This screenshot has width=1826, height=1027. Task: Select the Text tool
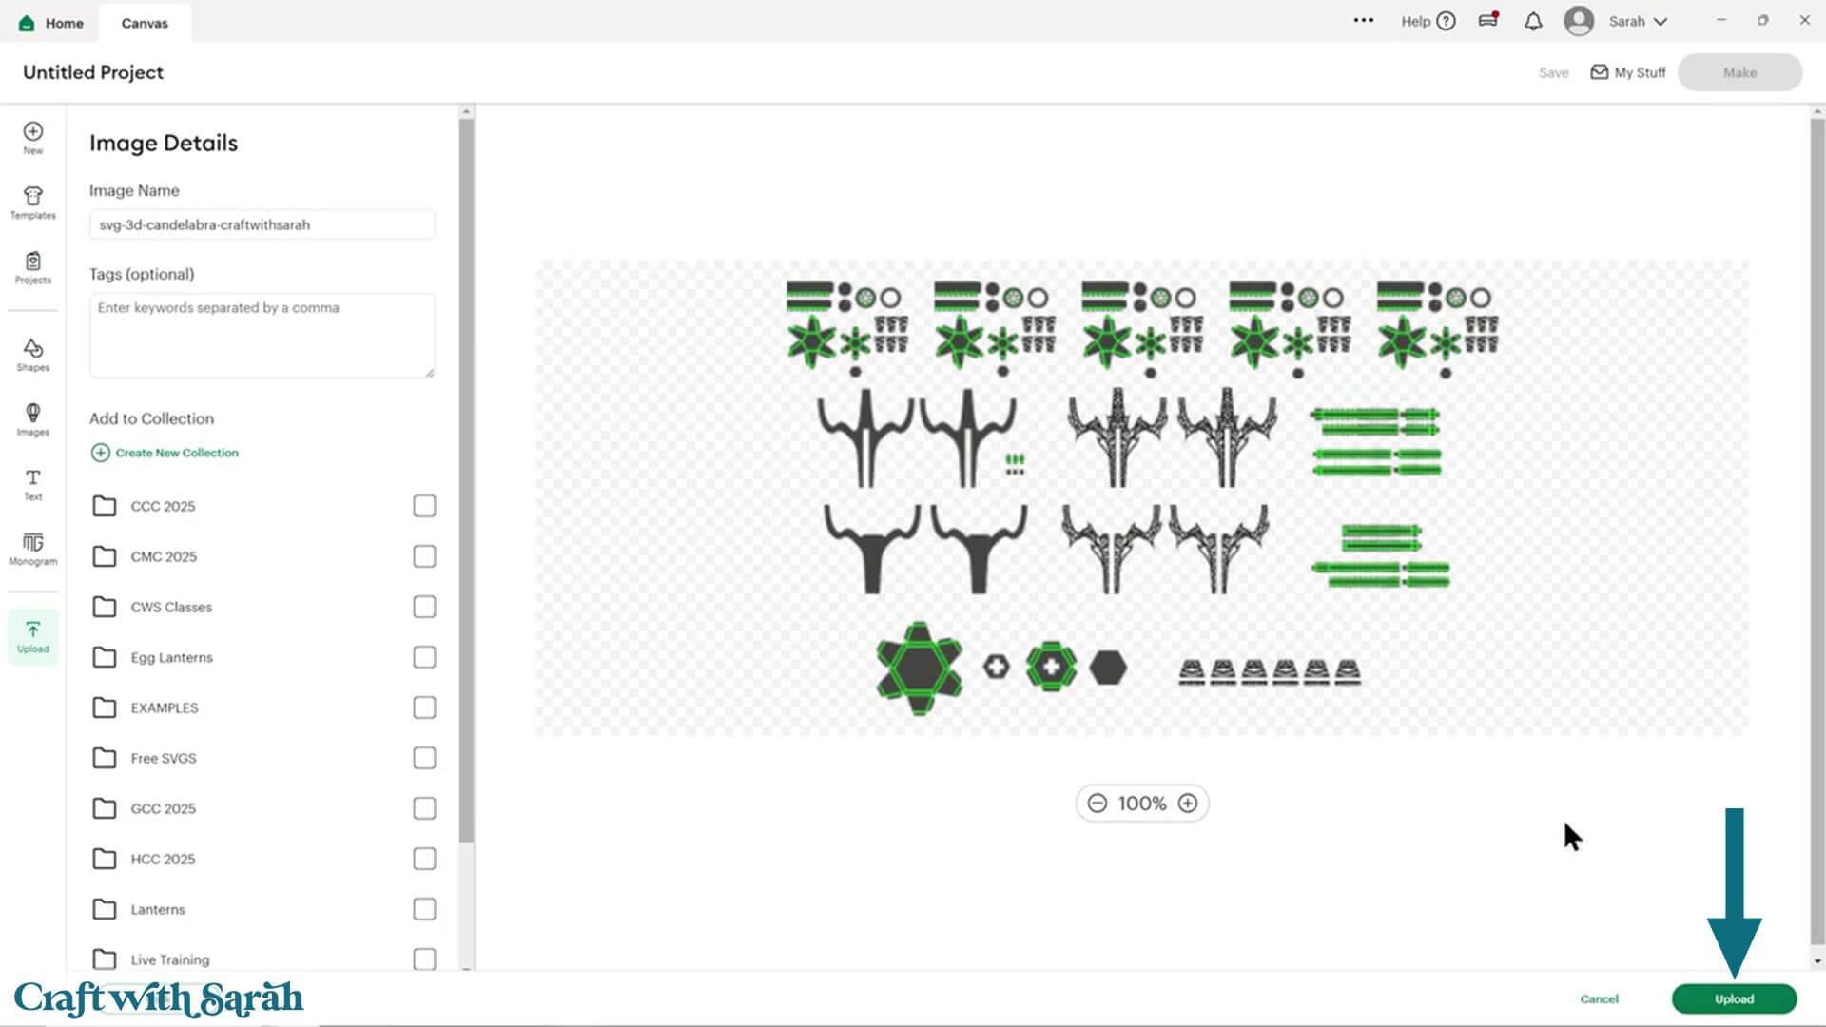tap(33, 484)
